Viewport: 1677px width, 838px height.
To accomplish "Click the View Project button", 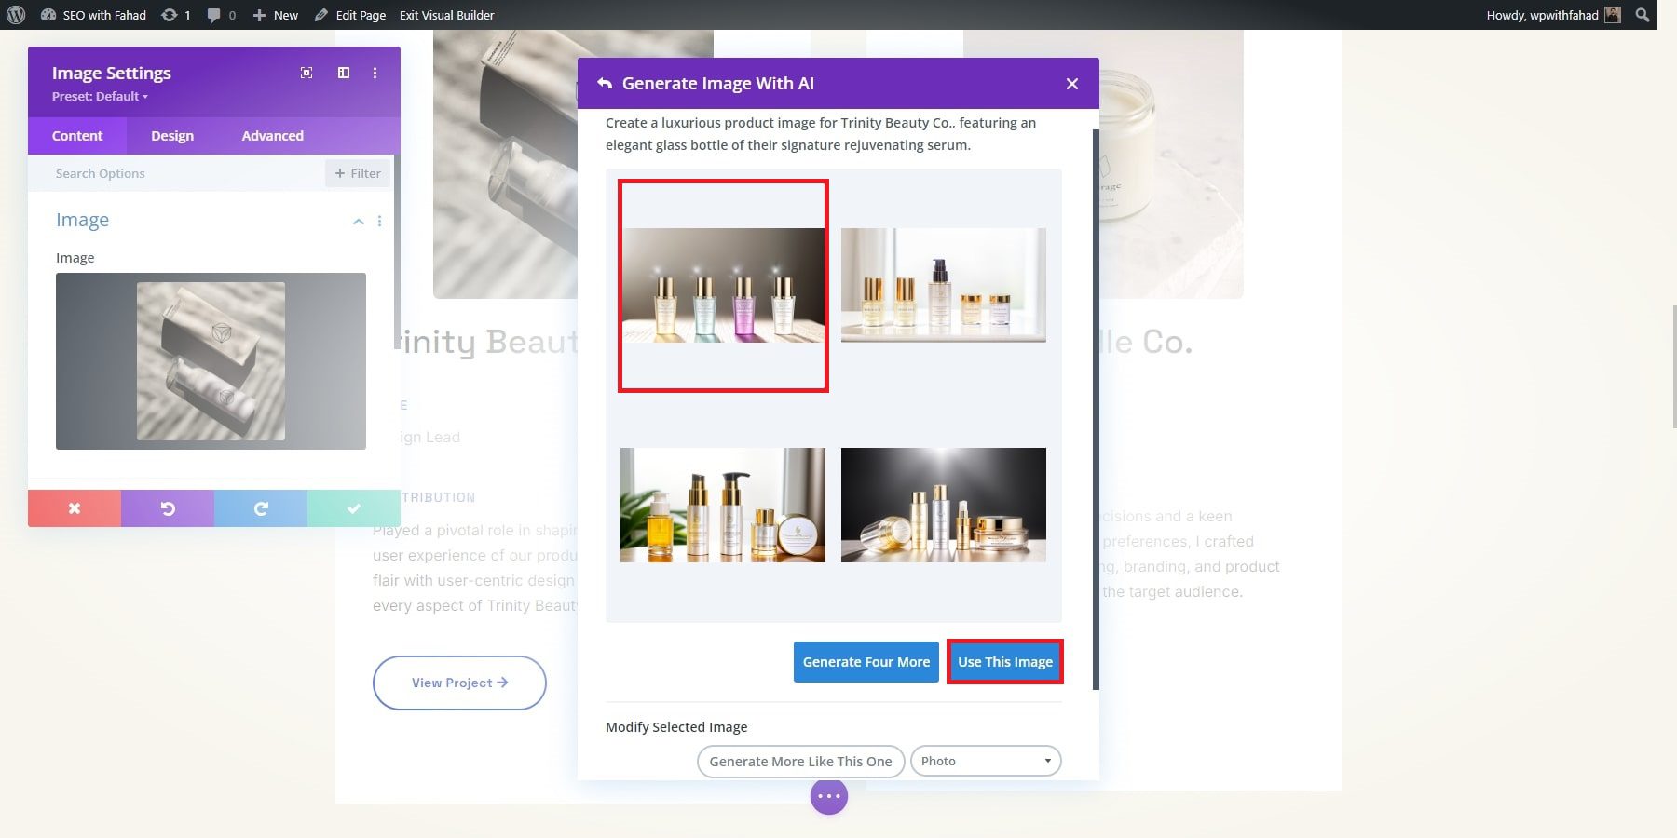I will coord(459,683).
